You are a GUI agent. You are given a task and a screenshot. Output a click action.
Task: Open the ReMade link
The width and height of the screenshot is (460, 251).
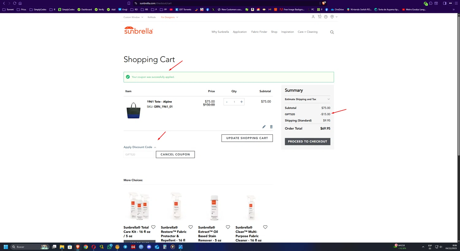coord(151,17)
